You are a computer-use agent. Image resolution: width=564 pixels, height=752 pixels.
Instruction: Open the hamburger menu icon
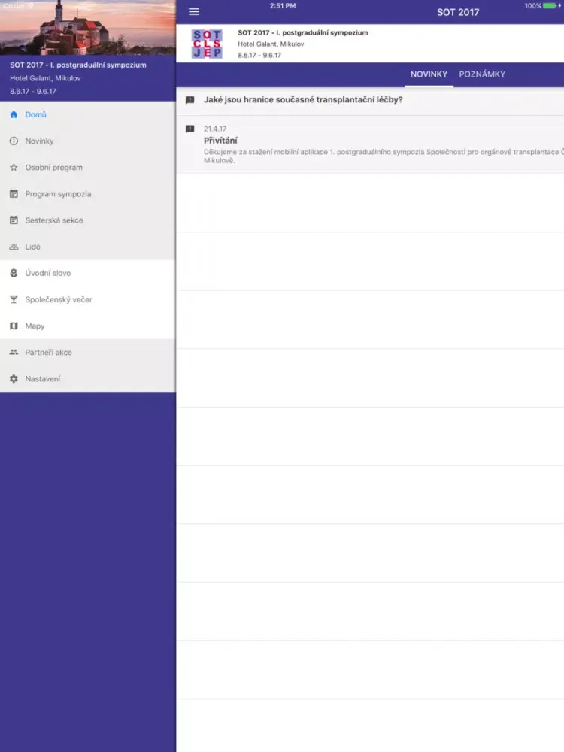194,11
